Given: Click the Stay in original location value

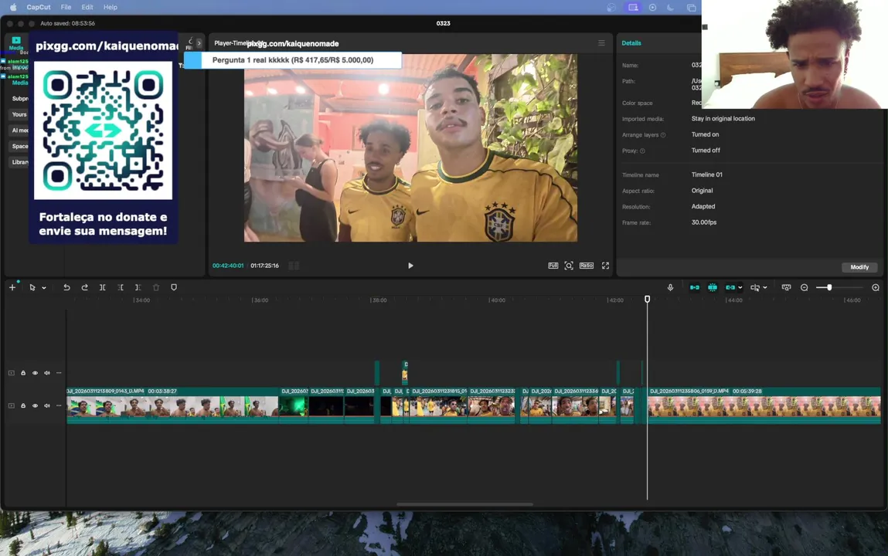Looking at the screenshot, I should (723, 119).
